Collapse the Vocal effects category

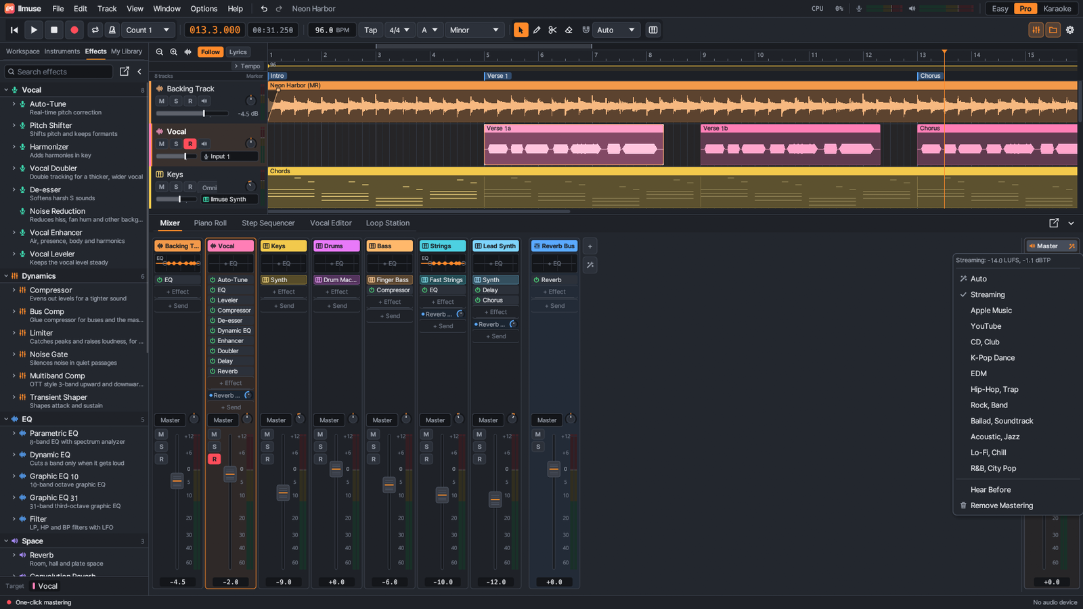click(6, 90)
